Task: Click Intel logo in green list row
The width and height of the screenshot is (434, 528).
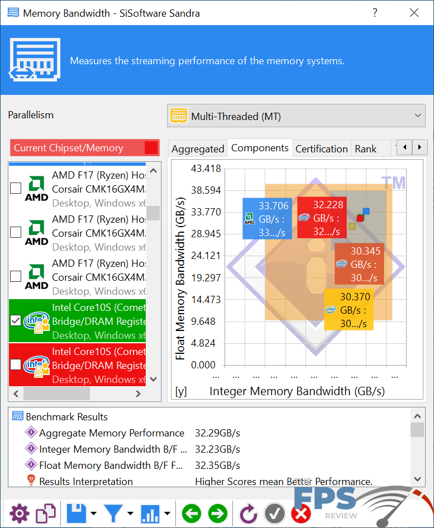Action: click(37, 321)
